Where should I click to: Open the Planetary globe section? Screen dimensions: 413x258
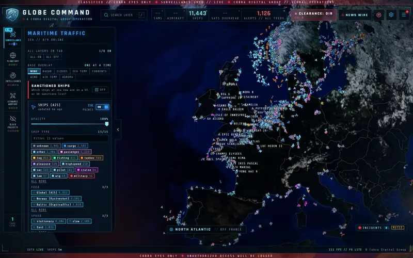click(12, 58)
